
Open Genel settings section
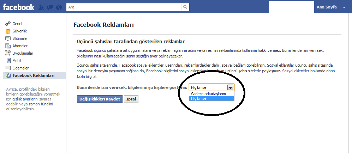17,24
